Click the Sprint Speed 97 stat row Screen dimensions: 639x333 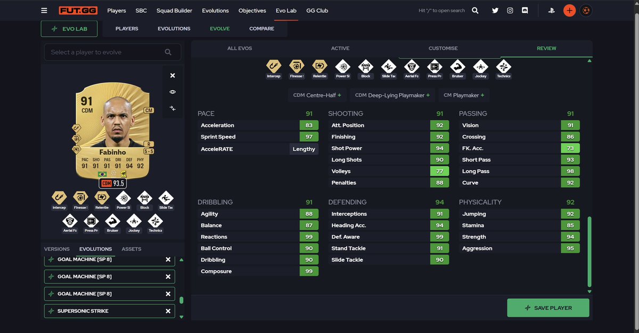click(258, 137)
